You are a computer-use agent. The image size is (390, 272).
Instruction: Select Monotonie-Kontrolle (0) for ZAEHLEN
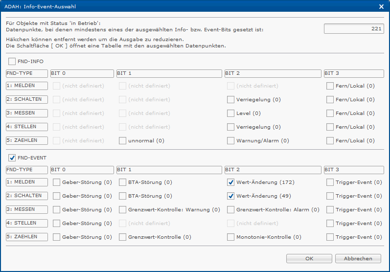pyautogui.click(x=230, y=237)
